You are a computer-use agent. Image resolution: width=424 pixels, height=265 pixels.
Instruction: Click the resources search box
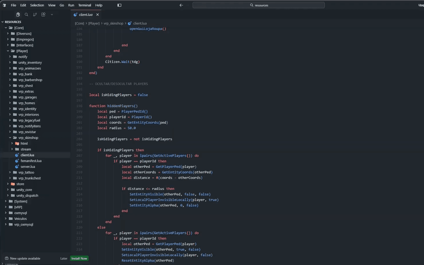pyautogui.click(x=258, y=5)
